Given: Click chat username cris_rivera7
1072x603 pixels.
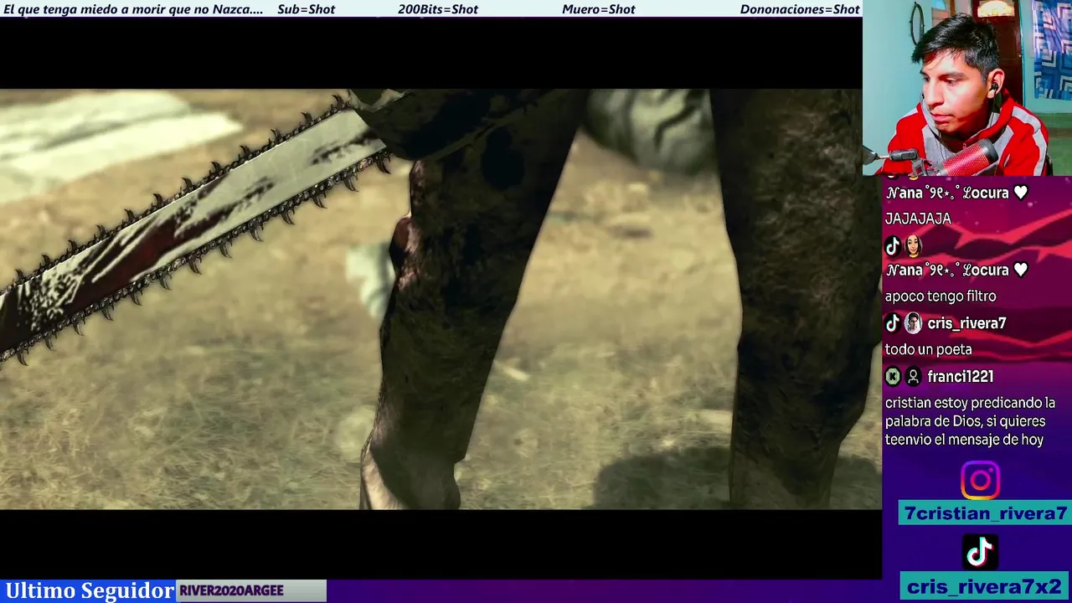Looking at the screenshot, I should pyautogui.click(x=966, y=323).
